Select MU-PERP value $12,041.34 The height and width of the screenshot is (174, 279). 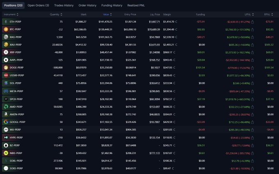(106, 130)
